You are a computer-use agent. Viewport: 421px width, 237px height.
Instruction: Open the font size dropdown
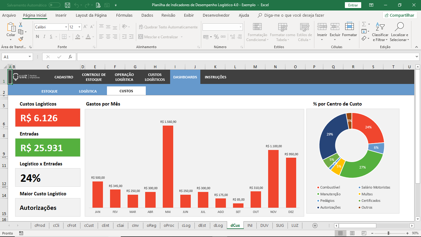(x=79, y=27)
